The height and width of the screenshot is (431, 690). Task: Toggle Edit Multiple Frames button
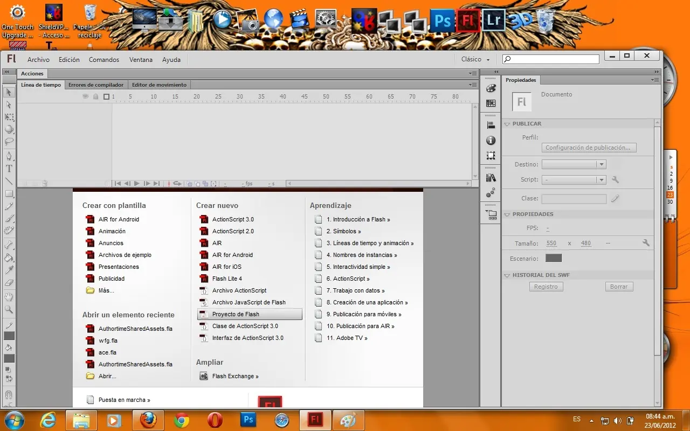(x=205, y=184)
